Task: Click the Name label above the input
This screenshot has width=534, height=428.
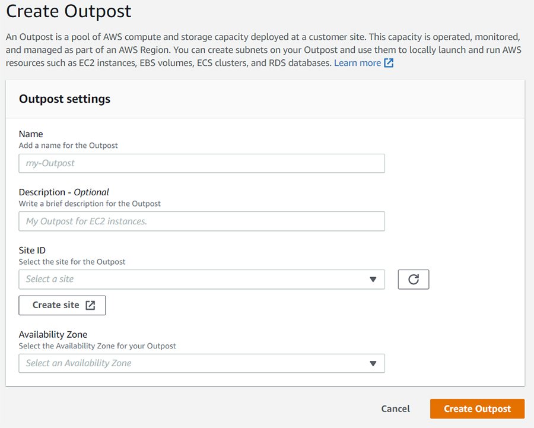Action: [31, 134]
